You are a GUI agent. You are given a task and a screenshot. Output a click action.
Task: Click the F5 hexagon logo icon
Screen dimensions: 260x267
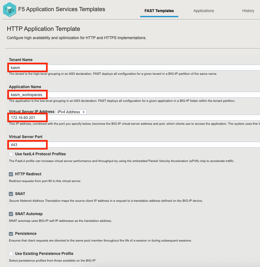pos(10,10)
